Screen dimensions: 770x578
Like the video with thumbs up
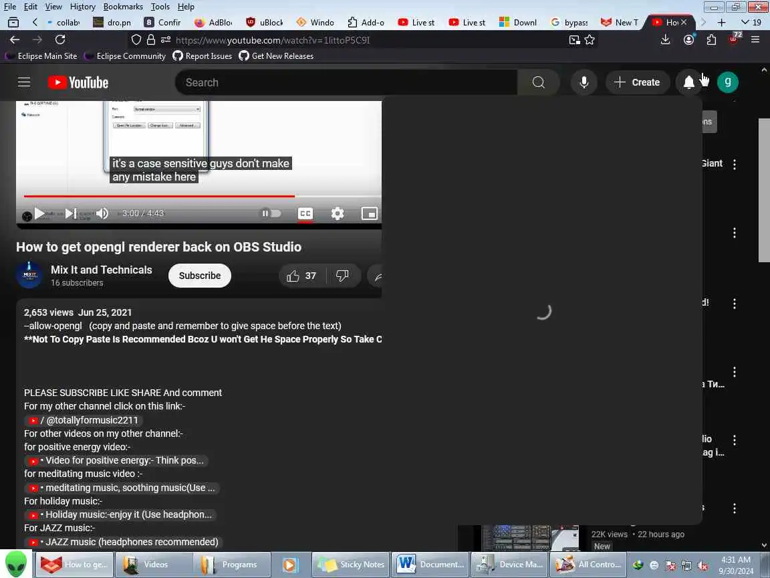tap(301, 276)
